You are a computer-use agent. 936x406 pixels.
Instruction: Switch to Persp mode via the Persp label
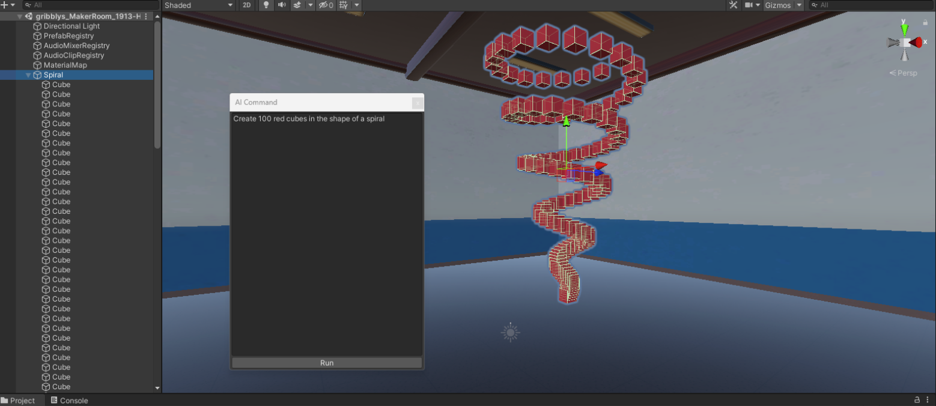click(903, 73)
